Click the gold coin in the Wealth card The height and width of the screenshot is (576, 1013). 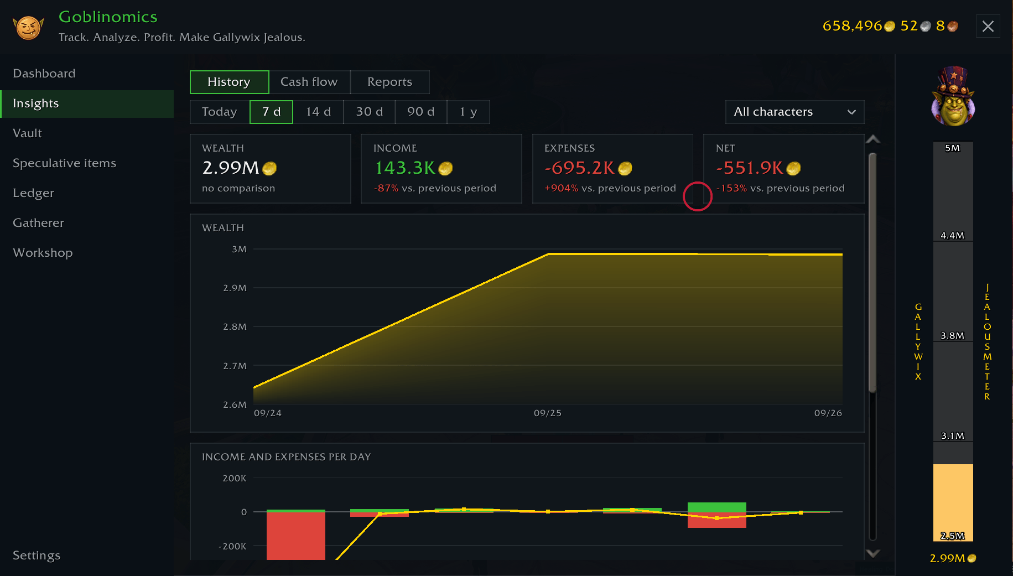pyautogui.click(x=269, y=168)
